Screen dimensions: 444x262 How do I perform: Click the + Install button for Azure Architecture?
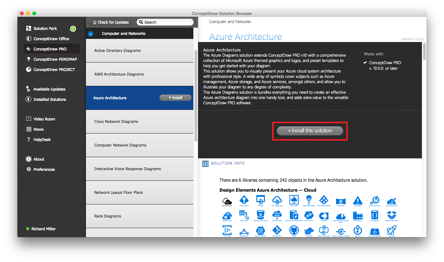(x=175, y=98)
